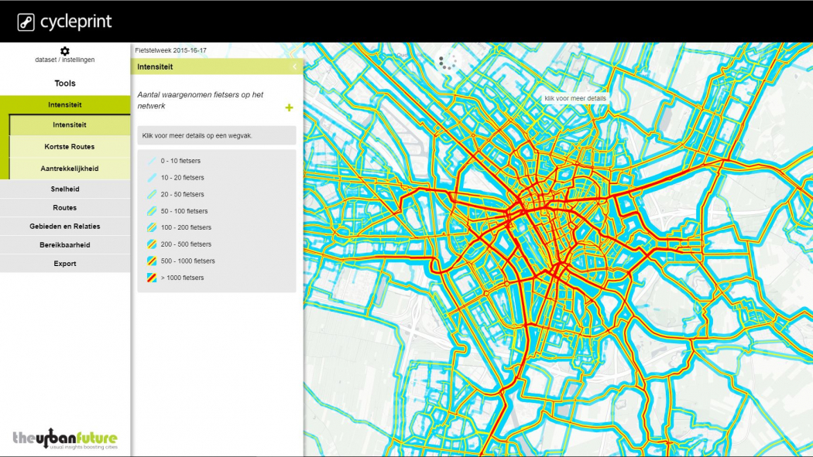The height and width of the screenshot is (457, 813).
Task: Click 'dataset / instellingen' label
Action: click(65, 60)
